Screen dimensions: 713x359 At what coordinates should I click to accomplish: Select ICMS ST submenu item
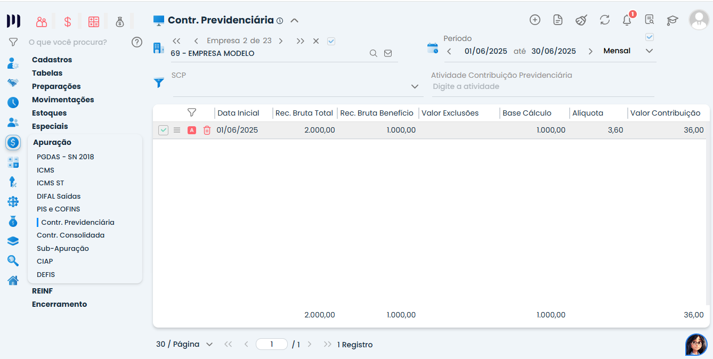(50, 183)
